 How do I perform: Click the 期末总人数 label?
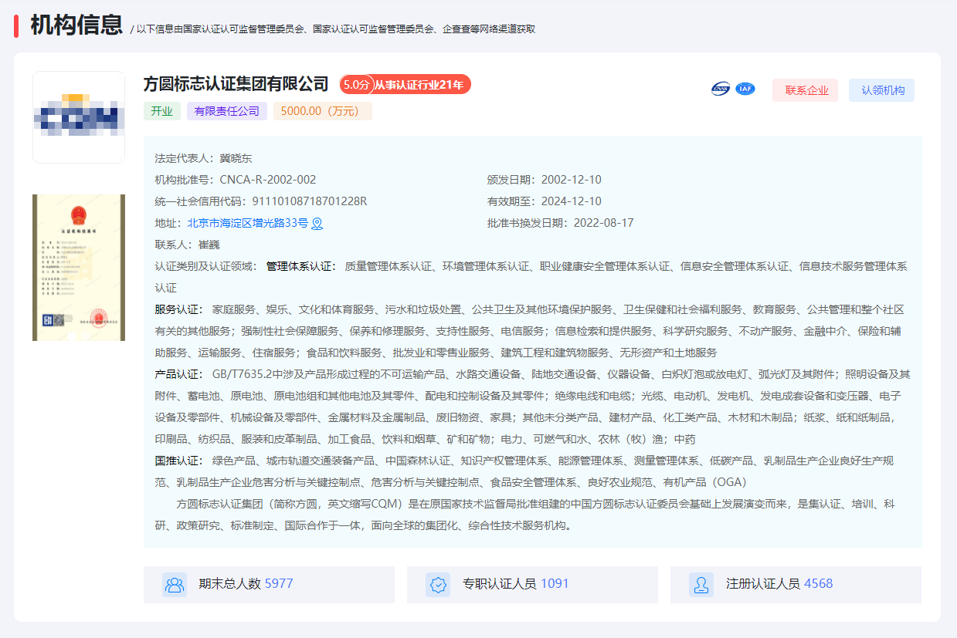pyautogui.click(x=229, y=584)
